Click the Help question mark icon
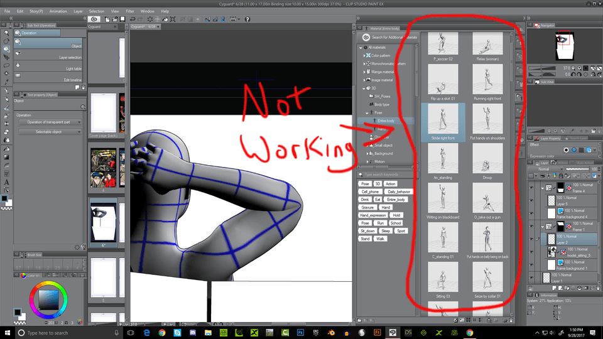The height and width of the screenshot is (339, 603). pyautogui.click(x=249, y=19)
